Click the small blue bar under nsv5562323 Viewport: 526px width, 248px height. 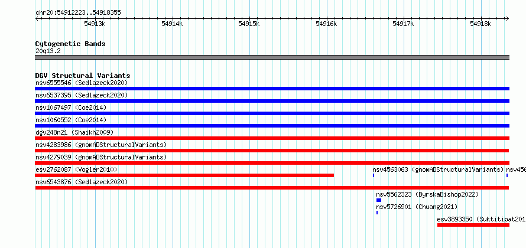click(379, 200)
